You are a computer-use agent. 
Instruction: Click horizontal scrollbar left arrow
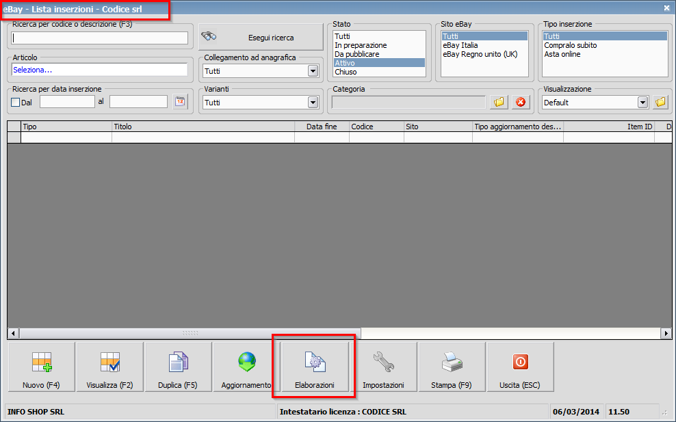(14, 333)
